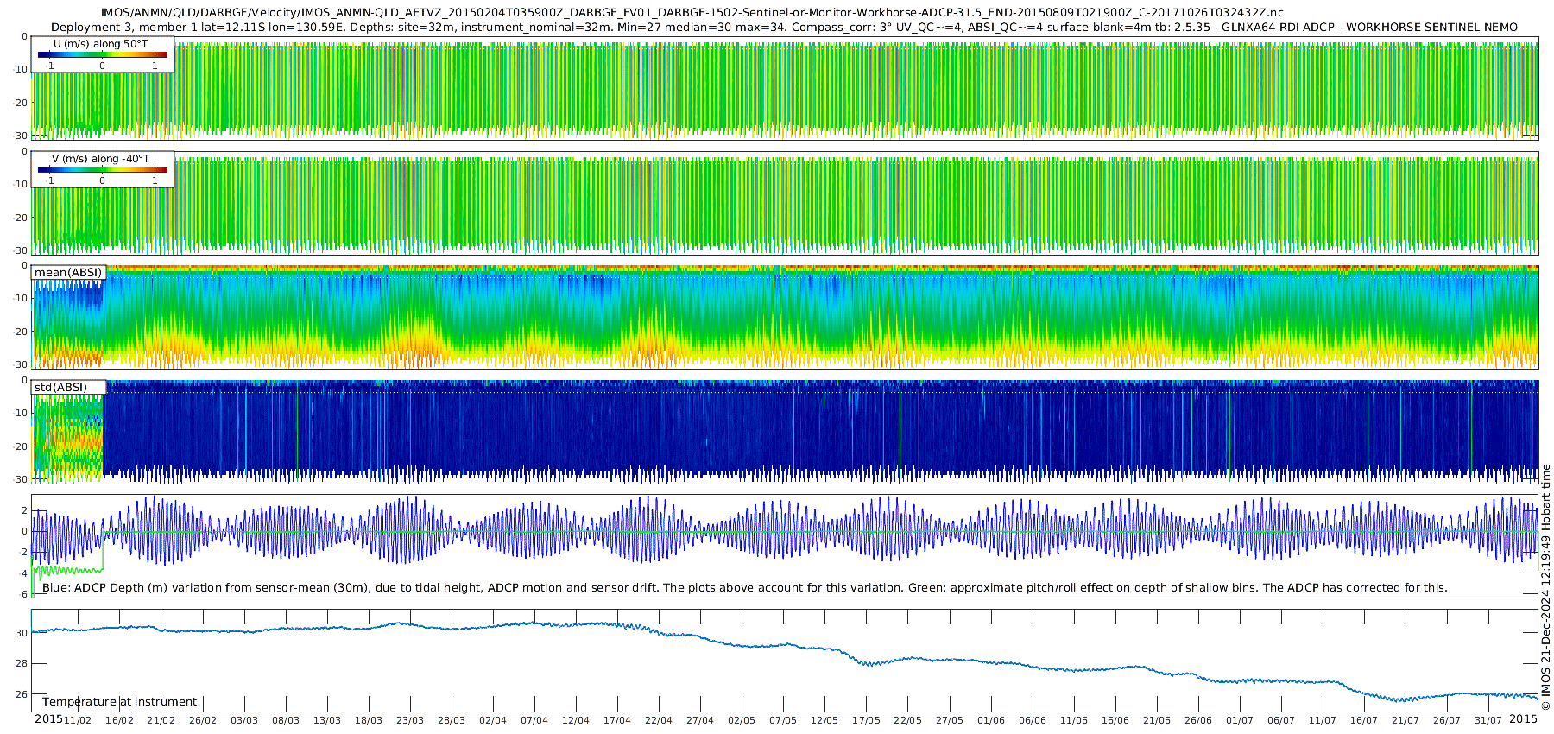Click the V velocity colorbar legend
This screenshot has width=1554, height=734.
click(102, 170)
